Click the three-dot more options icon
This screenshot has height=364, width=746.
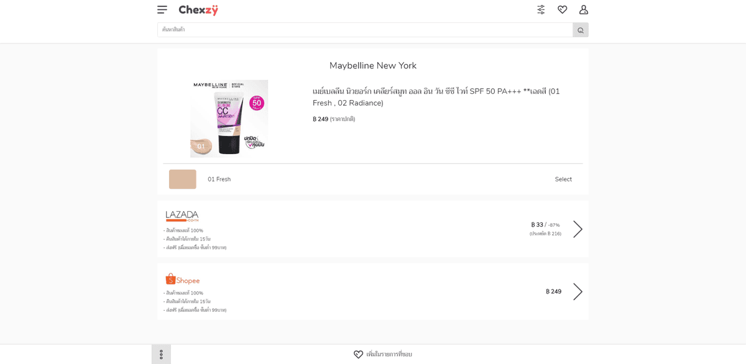coord(161,354)
